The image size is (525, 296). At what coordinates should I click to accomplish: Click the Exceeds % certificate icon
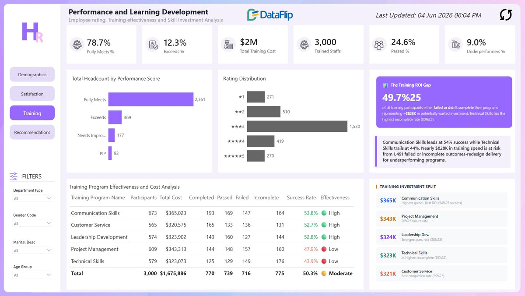tap(153, 45)
